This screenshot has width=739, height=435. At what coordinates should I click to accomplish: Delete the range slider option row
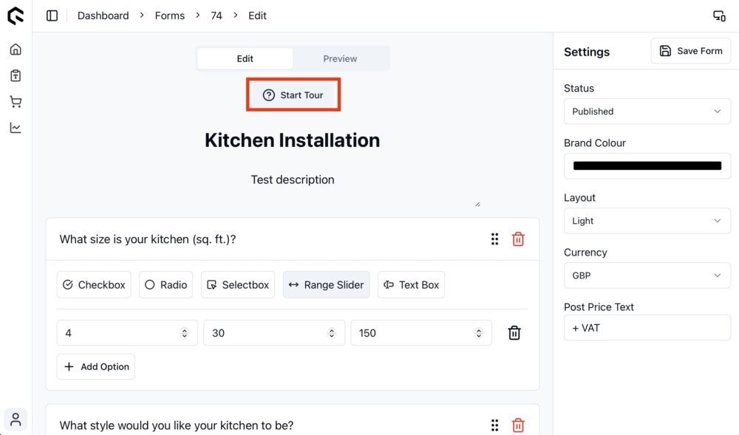pos(514,333)
